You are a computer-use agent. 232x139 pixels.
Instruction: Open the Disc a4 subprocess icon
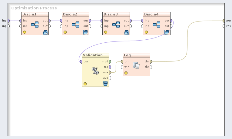pyautogui.click(x=167, y=32)
